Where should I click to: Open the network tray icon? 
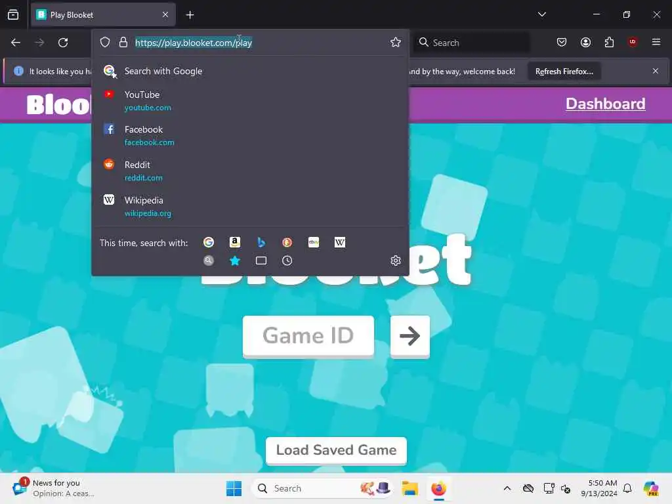click(x=549, y=488)
